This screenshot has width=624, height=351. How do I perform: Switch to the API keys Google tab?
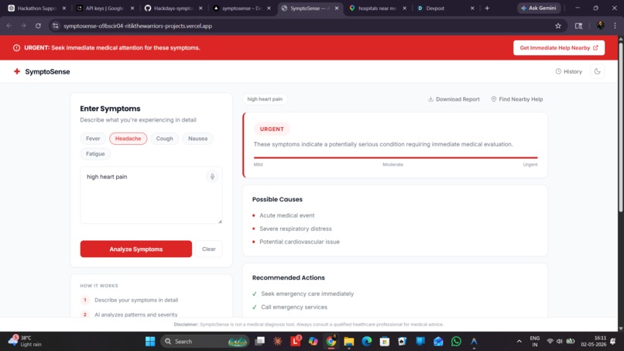pyautogui.click(x=105, y=8)
